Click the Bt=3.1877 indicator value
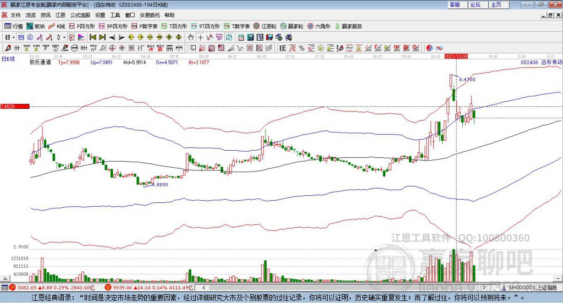Viewport: 563px width, 303px height. [x=199, y=63]
